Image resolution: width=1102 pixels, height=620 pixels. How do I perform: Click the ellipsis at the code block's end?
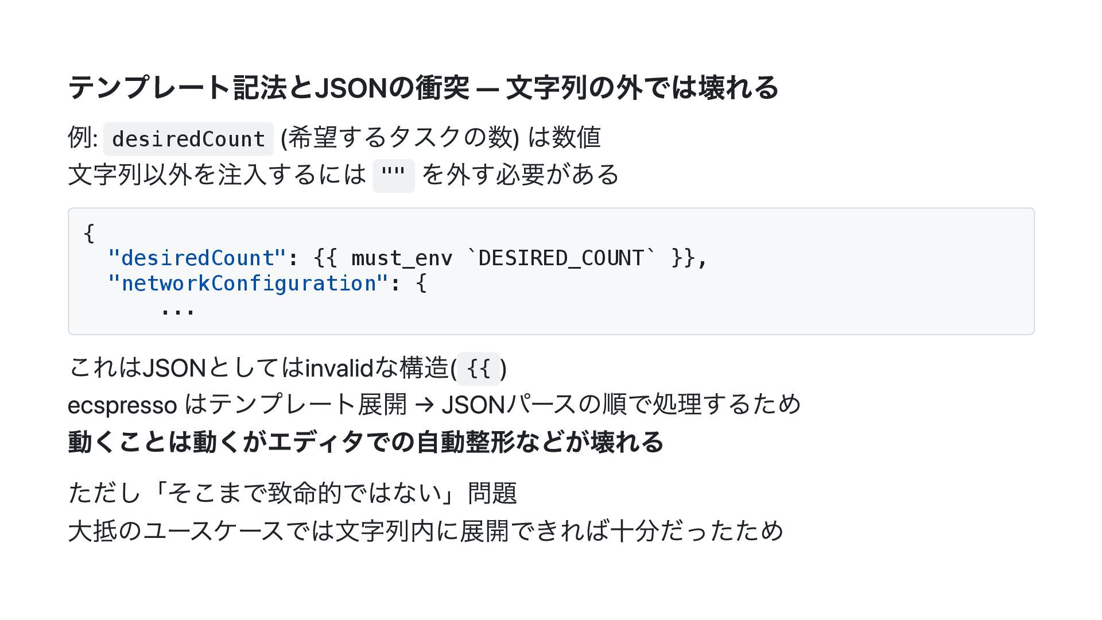click(x=177, y=310)
